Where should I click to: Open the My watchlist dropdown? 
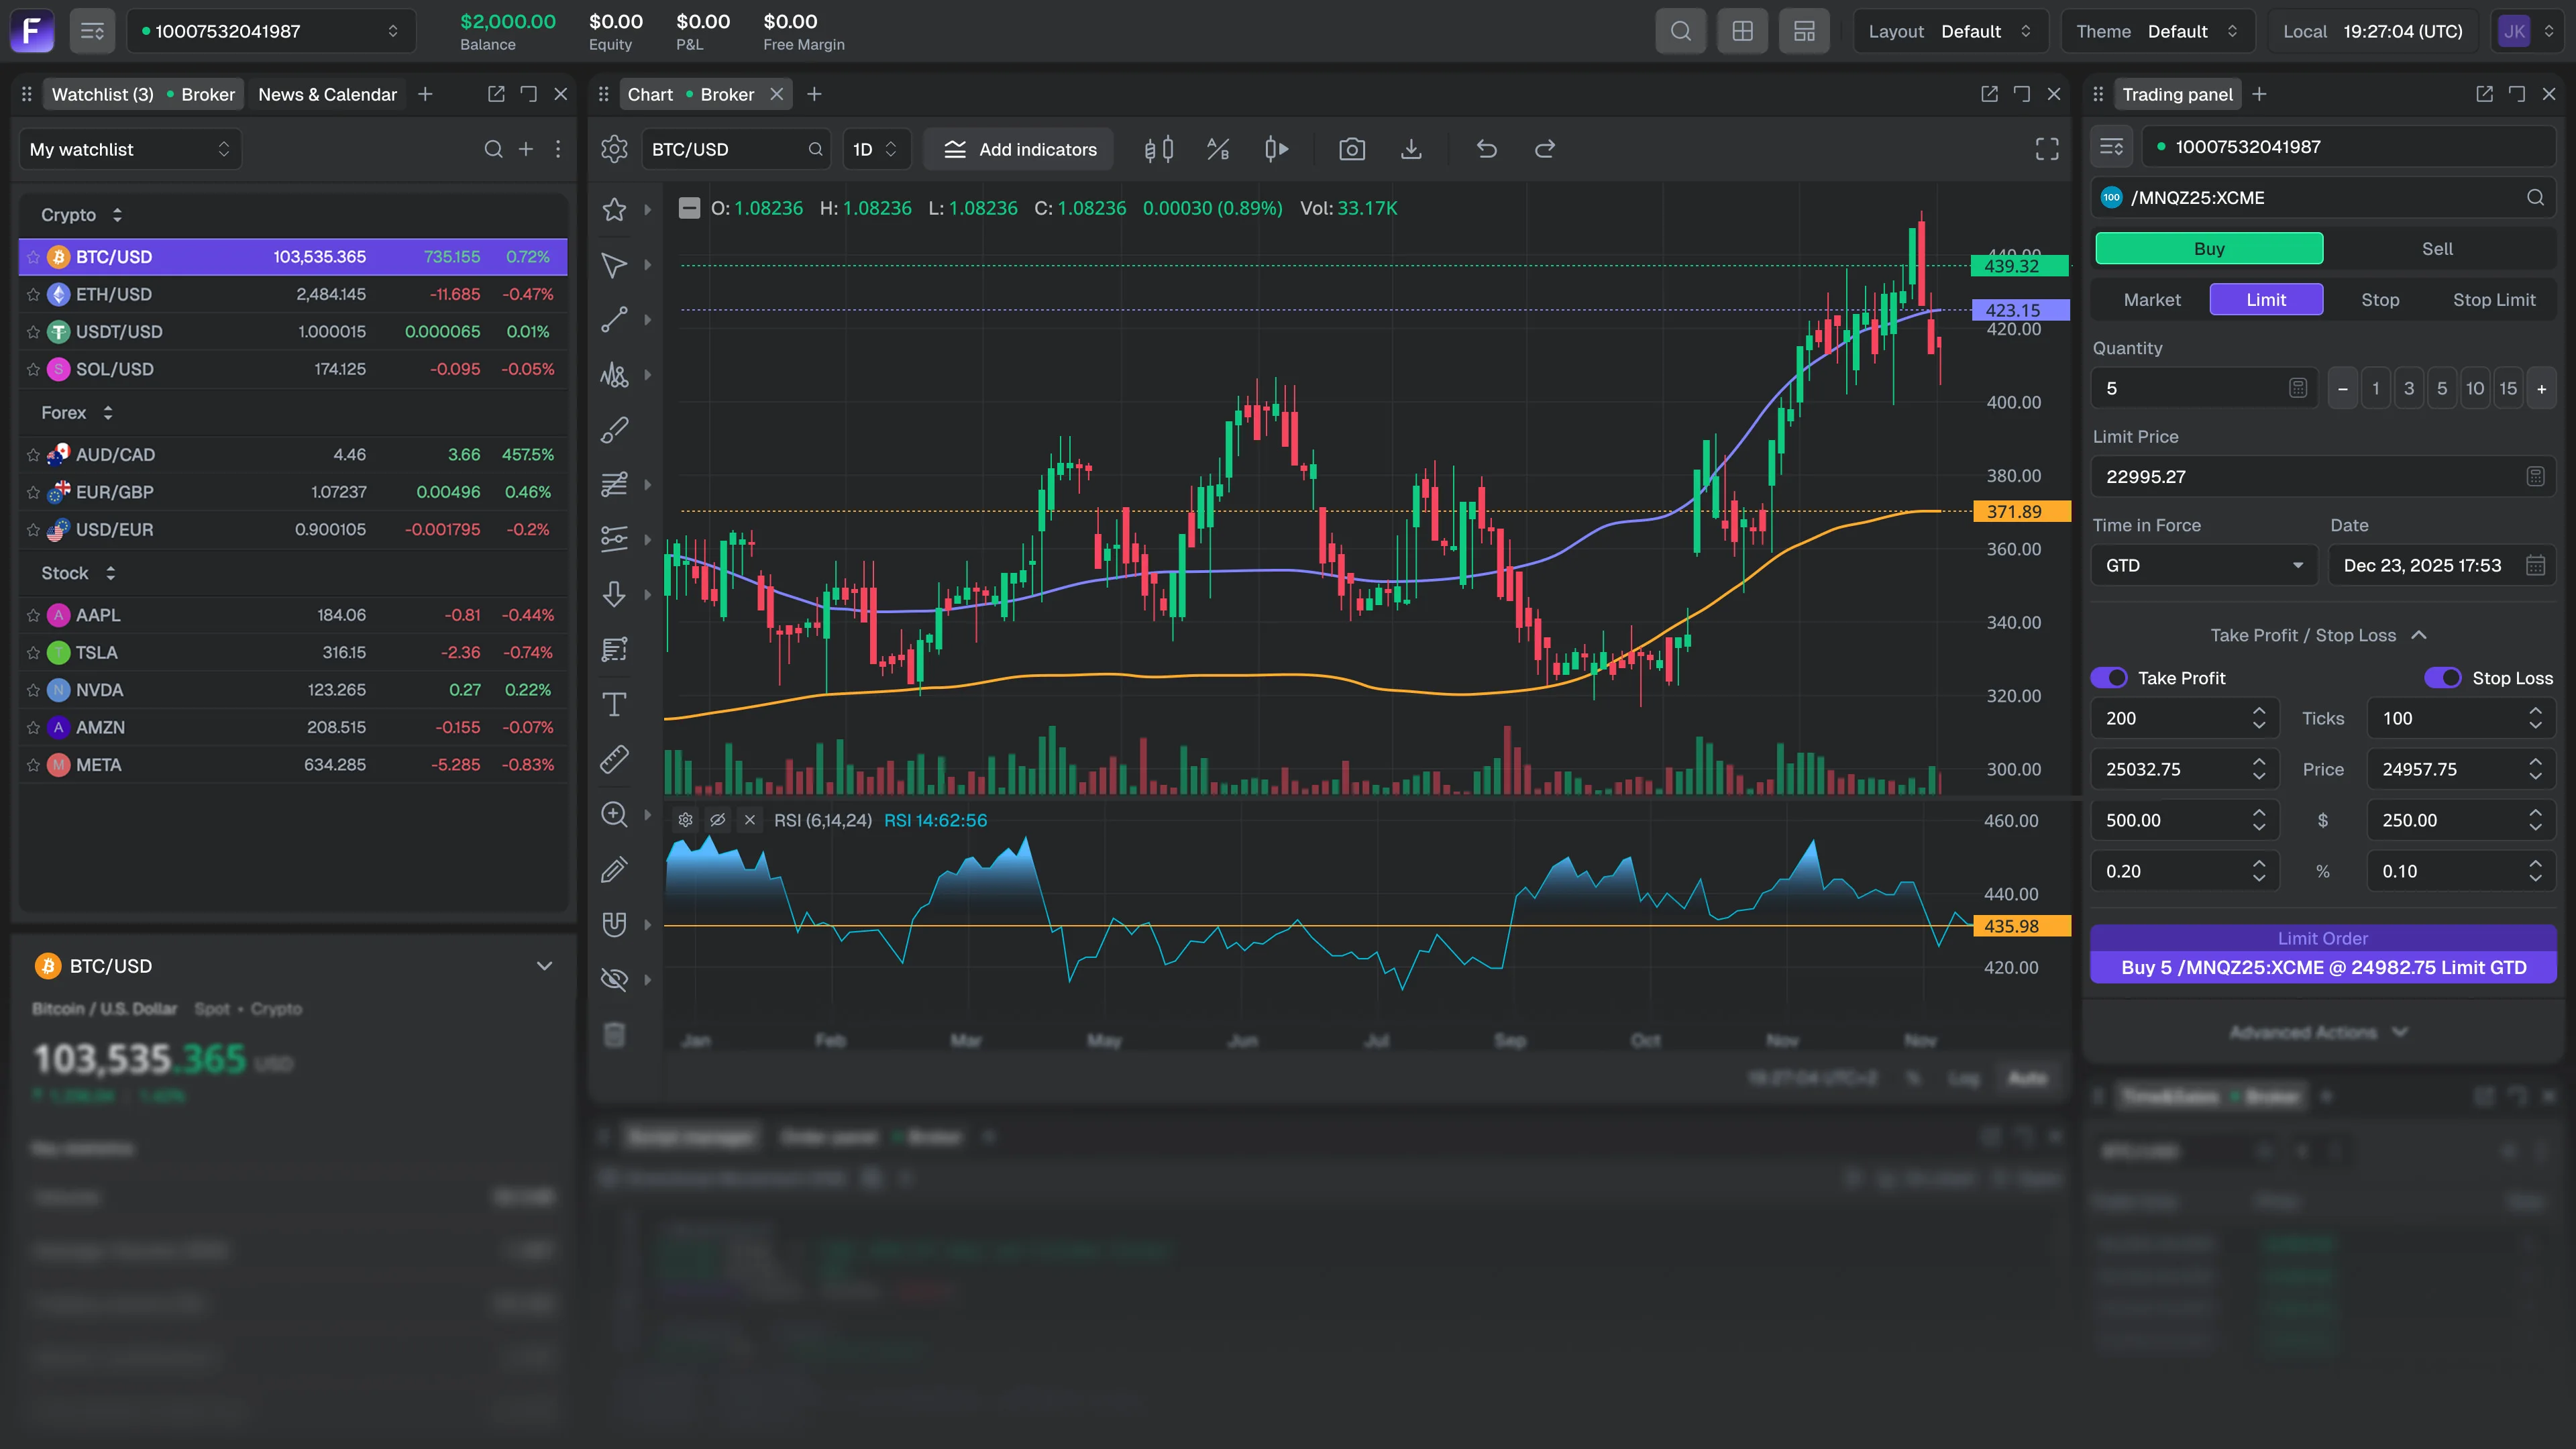click(130, 149)
